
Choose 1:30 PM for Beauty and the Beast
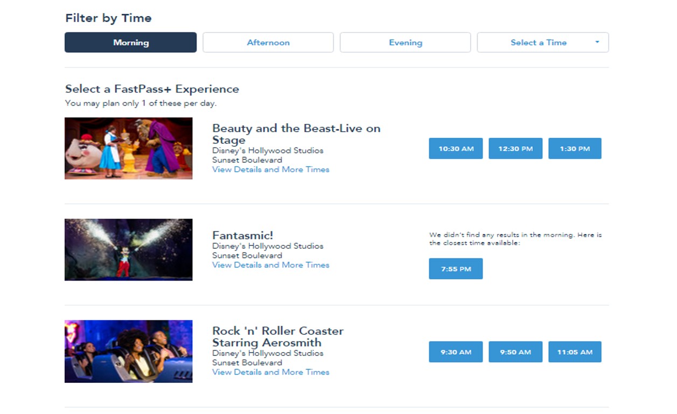[x=575, y=149]
